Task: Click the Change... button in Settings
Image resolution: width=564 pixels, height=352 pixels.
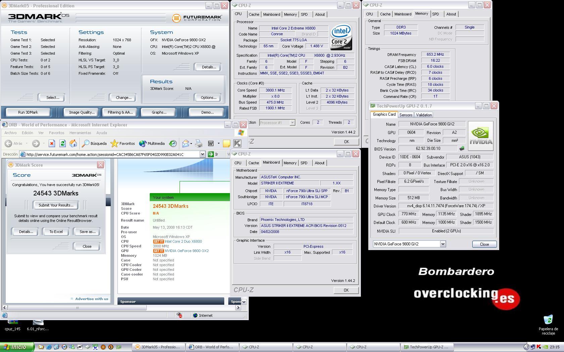Action: click(x=124, y=98)
